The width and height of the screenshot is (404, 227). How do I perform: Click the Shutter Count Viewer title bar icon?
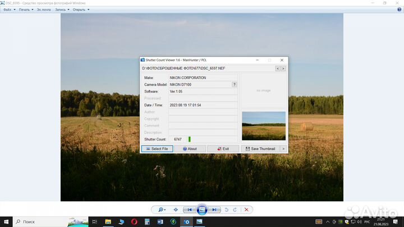pos(143,60)
